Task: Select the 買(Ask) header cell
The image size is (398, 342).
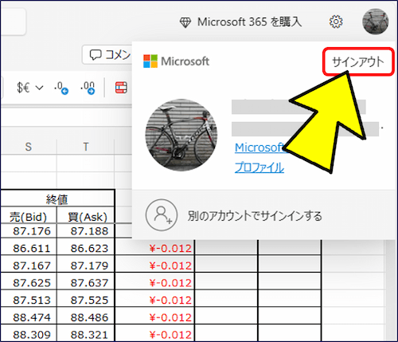Action: click(86, 215)
